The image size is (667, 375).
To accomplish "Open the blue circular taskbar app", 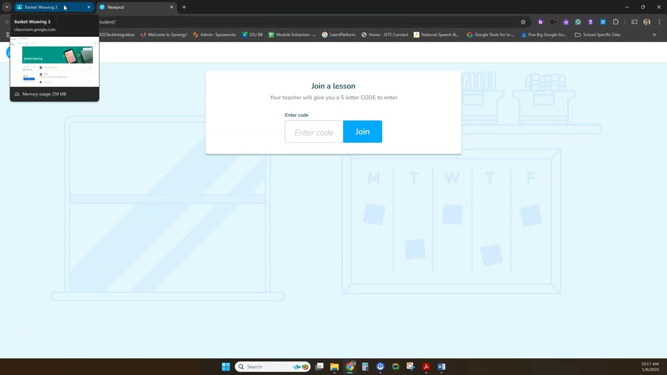I will tap(380, 367).
